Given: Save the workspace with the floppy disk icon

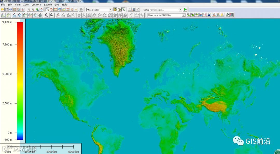Looking at the screenshot, I should [6, 10].
